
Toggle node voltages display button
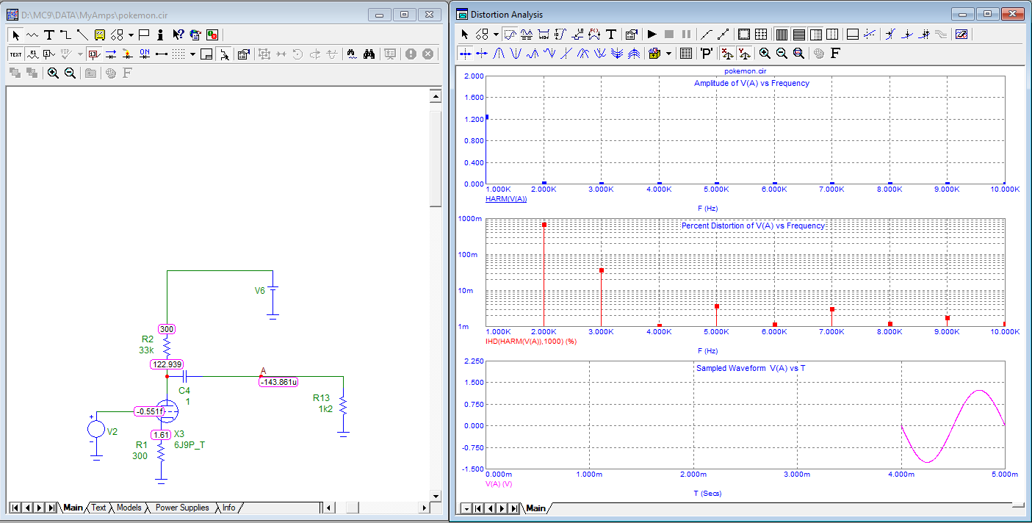click(x=94, y=54)
